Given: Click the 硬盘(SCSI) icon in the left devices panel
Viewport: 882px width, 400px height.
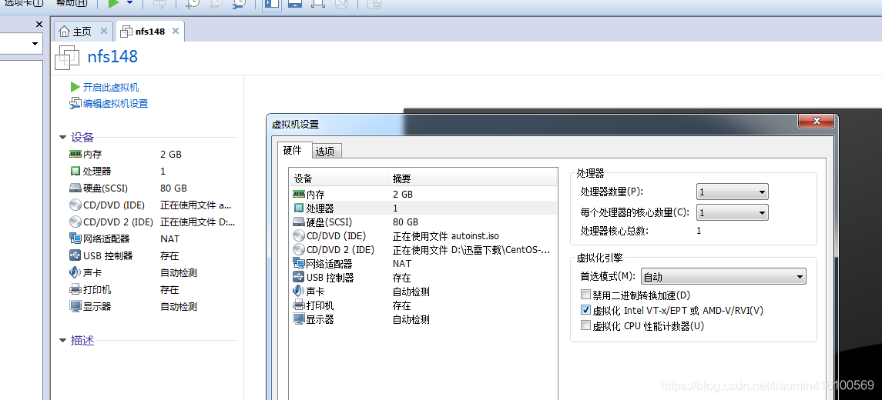Looking at the screenshot, I should point(75,188).
